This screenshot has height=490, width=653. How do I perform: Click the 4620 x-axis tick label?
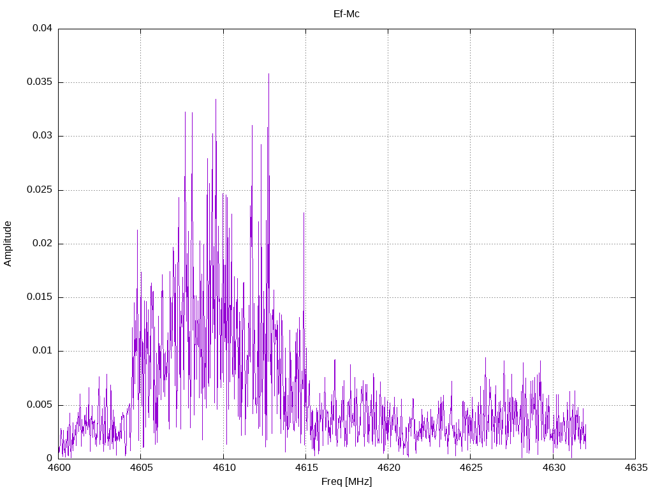pyautogui.click(x=388, y=468)
